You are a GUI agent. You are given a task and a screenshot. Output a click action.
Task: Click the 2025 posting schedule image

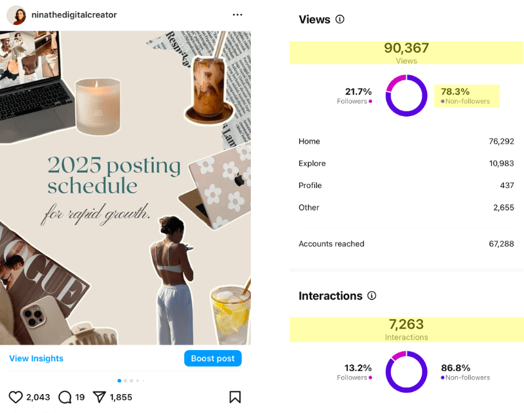tap(125, 187)
